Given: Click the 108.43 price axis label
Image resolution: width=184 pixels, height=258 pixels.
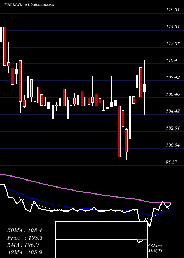Looking at the screenshot, I should click(x=173, y=77).
